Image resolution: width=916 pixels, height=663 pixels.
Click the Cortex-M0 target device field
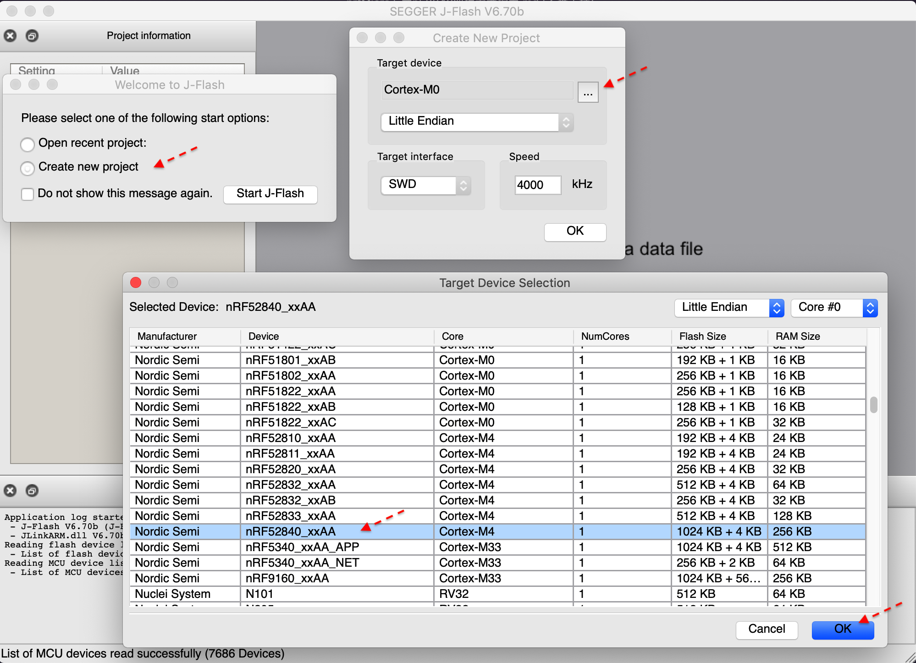point(477,90)
